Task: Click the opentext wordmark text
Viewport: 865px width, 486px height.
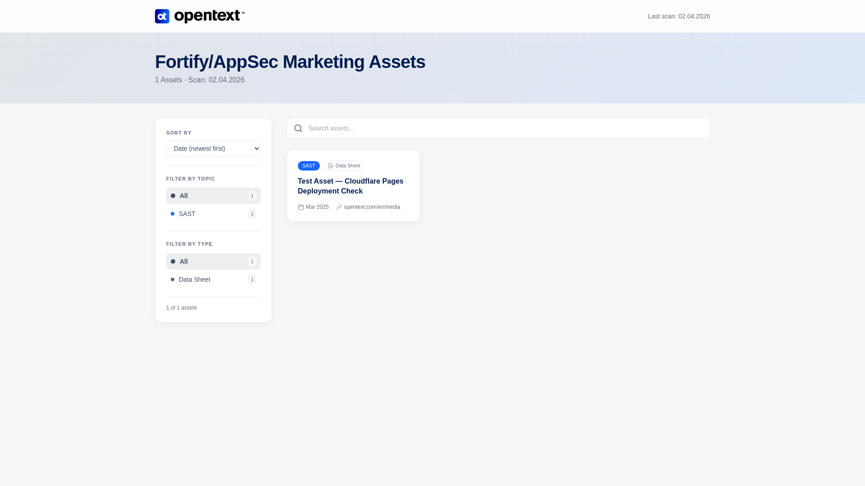Action: click(209, 16)
